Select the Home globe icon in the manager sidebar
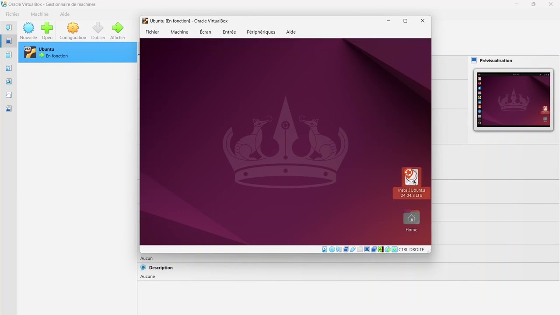 (x=8, y=27)
